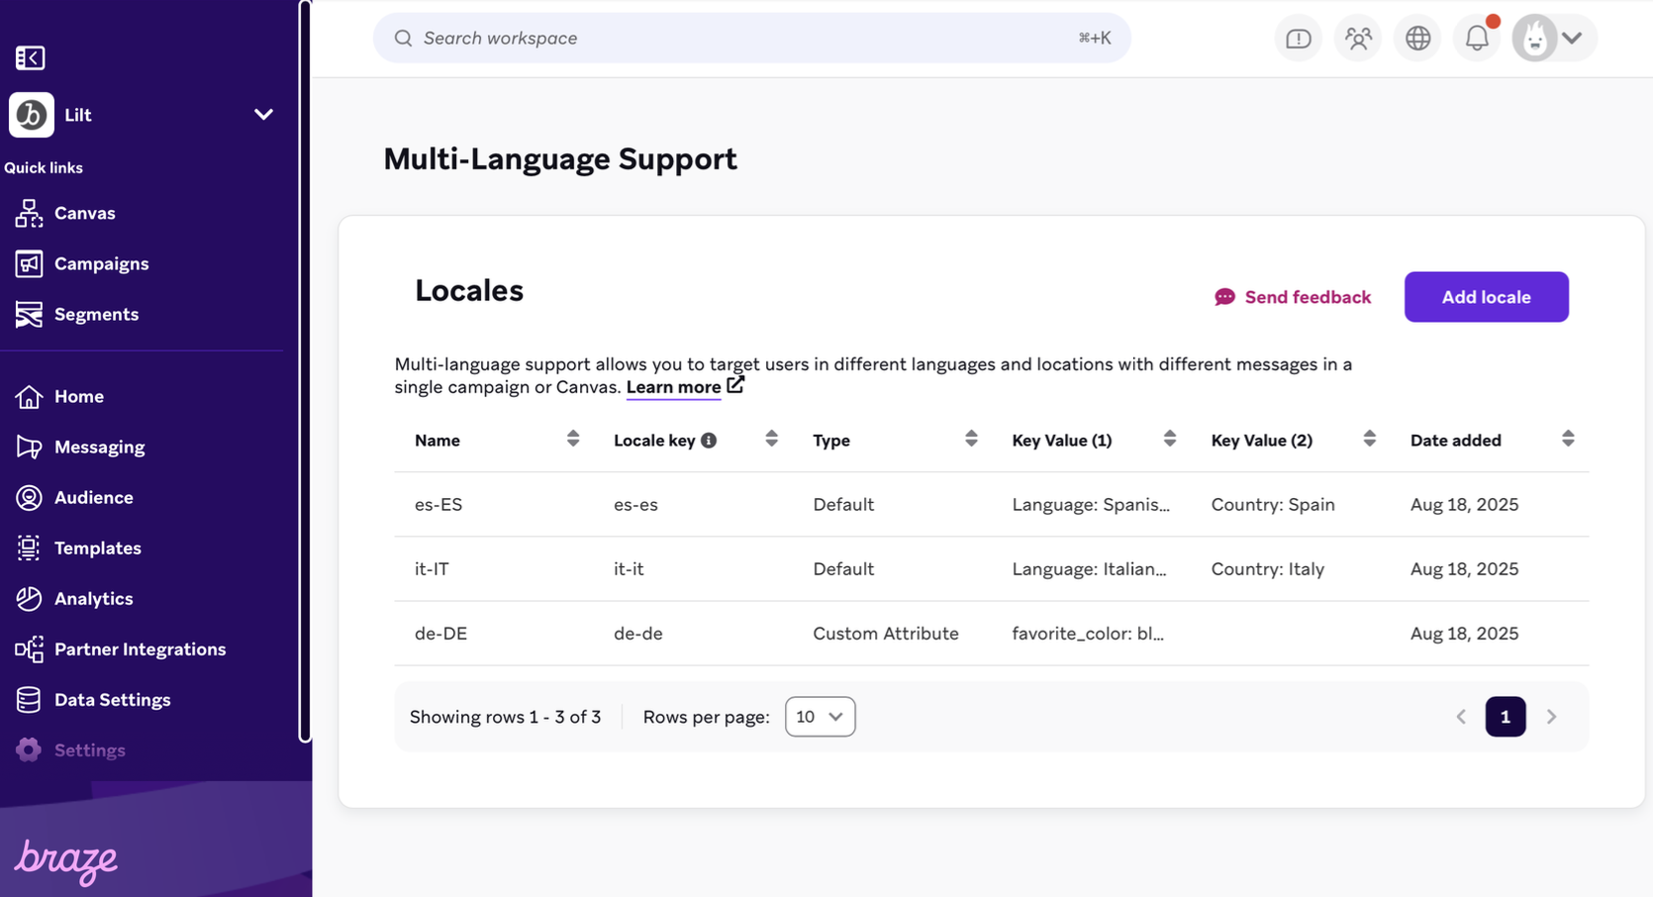Select the Campaigns icon
The height and width of the screenshot is (897, 1653).
(x=30, y=263)
